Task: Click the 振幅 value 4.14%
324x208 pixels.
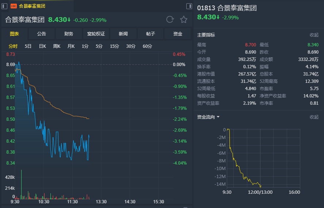Action: coord(312,67)
